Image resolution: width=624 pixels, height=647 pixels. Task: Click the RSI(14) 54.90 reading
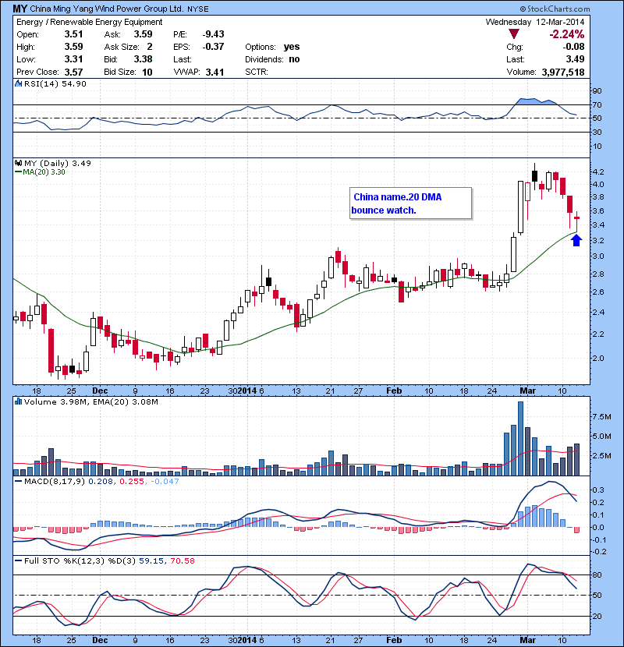[55, 83]
